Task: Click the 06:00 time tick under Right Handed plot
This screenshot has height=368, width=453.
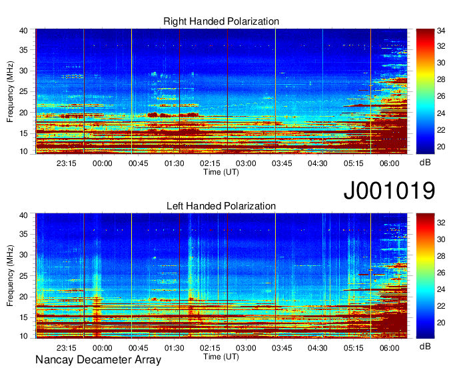Action: [390, 163]
